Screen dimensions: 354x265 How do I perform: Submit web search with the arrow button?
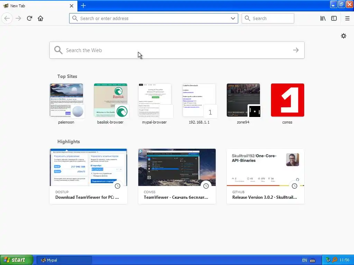(x=296, y=50)
